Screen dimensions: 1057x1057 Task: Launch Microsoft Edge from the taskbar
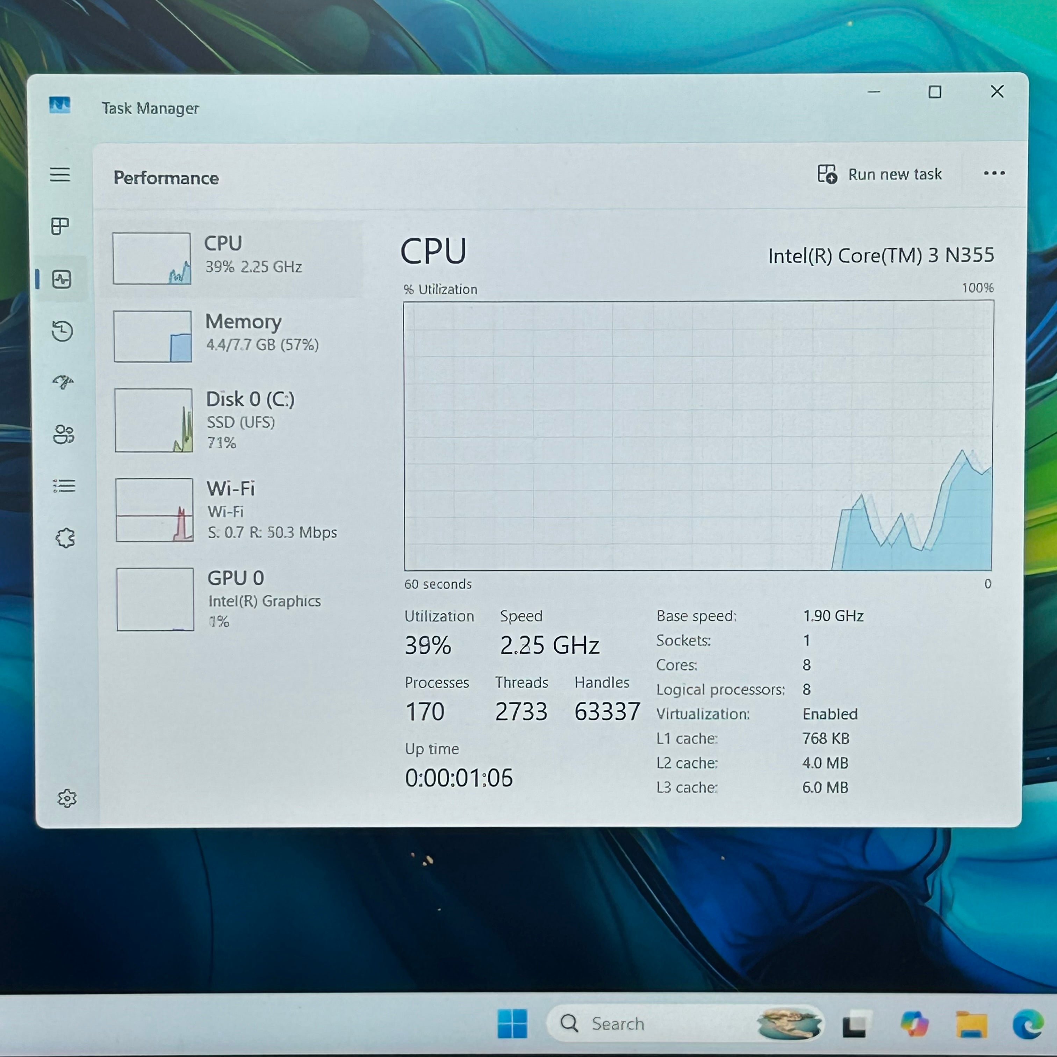pyautogui.click(x=1029, y=1024)
